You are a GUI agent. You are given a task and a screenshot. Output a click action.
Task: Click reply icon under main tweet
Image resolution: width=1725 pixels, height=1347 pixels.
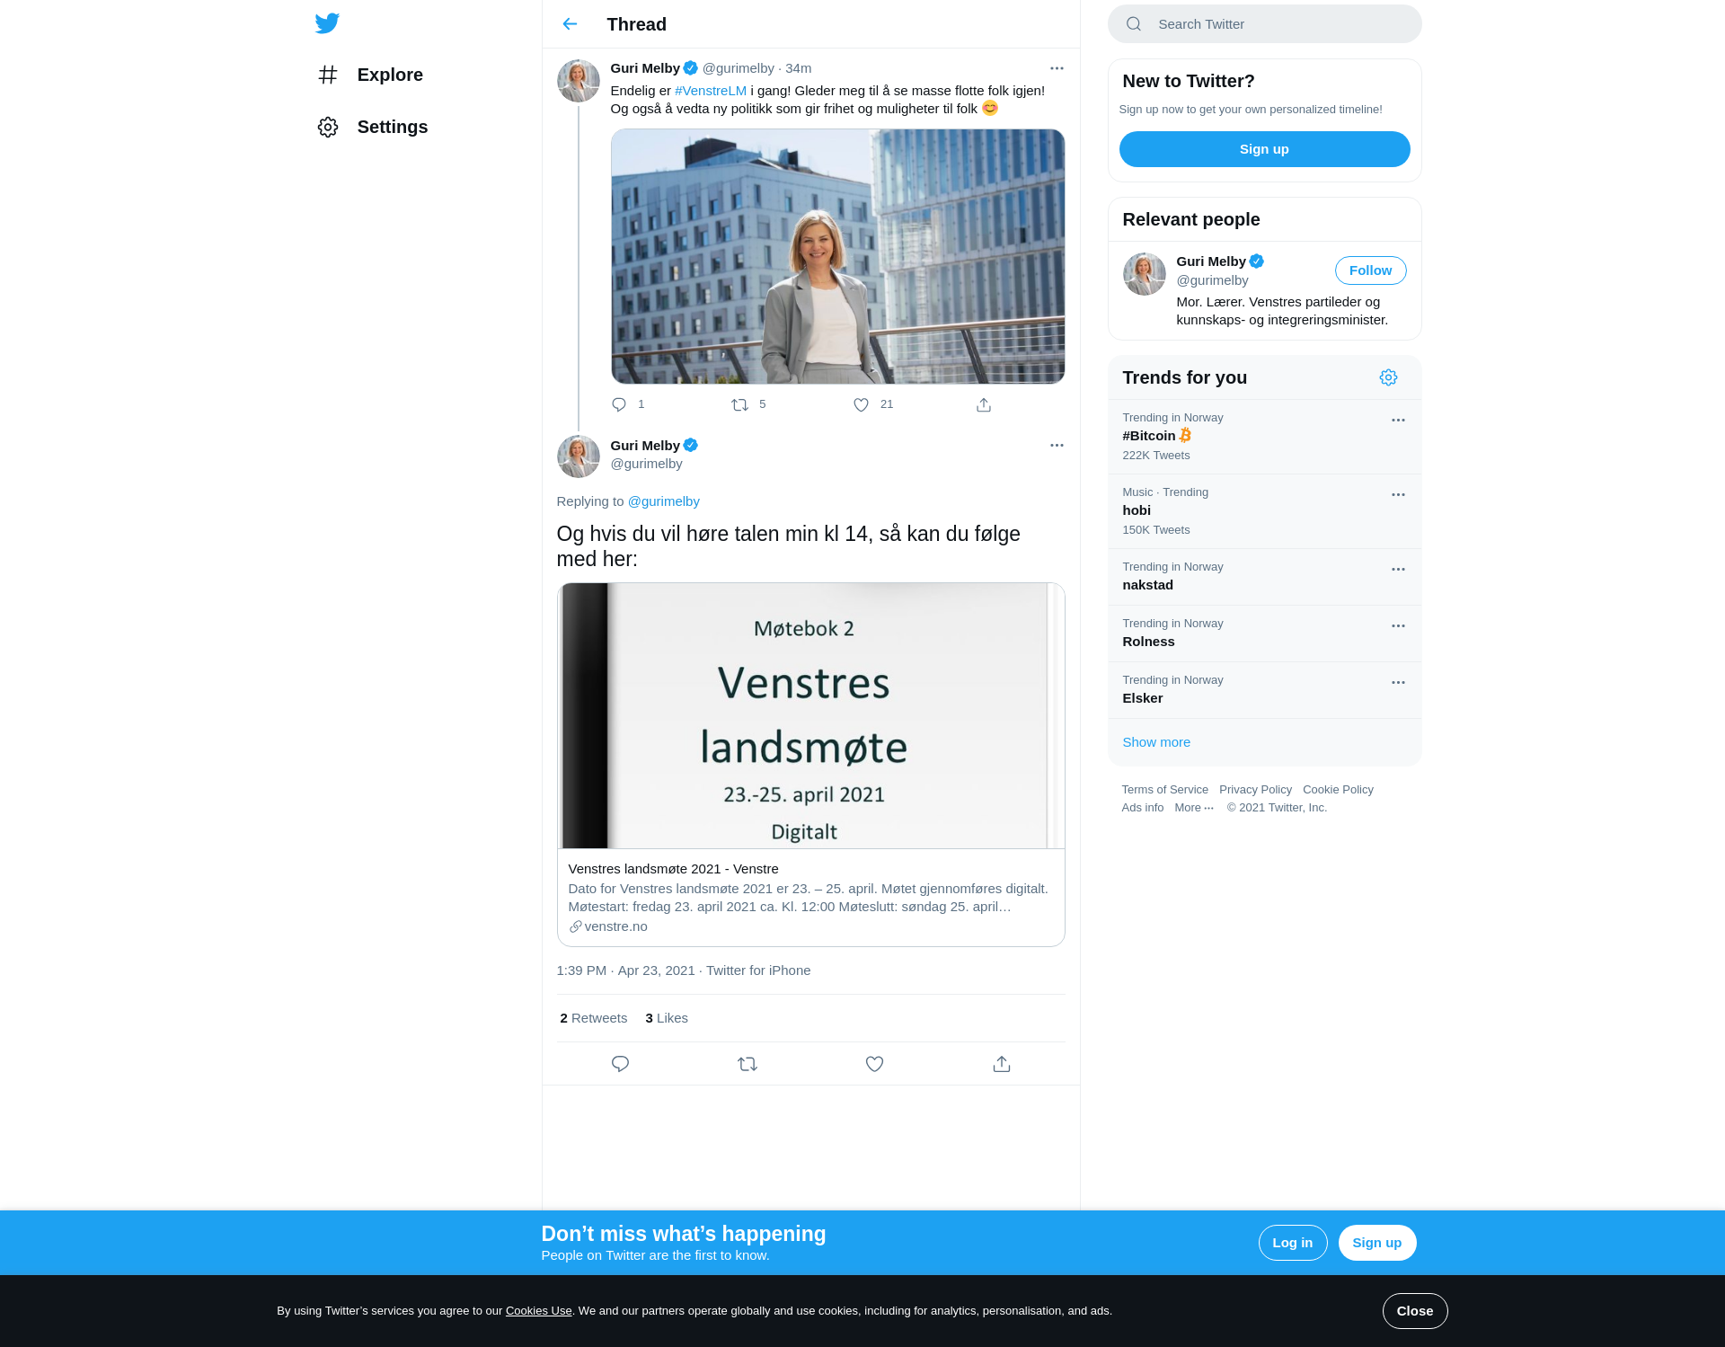[620, 1064]
